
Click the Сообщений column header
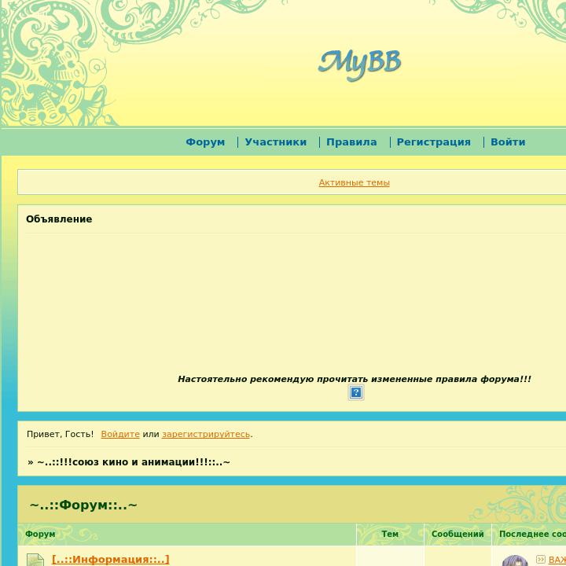pos(458,534)
